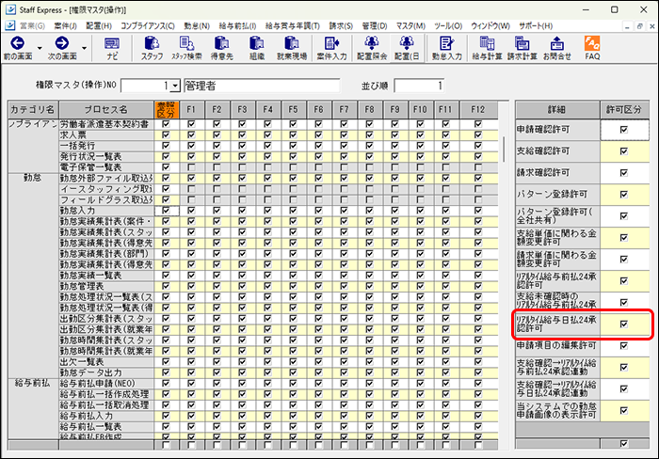
Task: Open the お問合せ toolbar icon
Action: point(557,43)
